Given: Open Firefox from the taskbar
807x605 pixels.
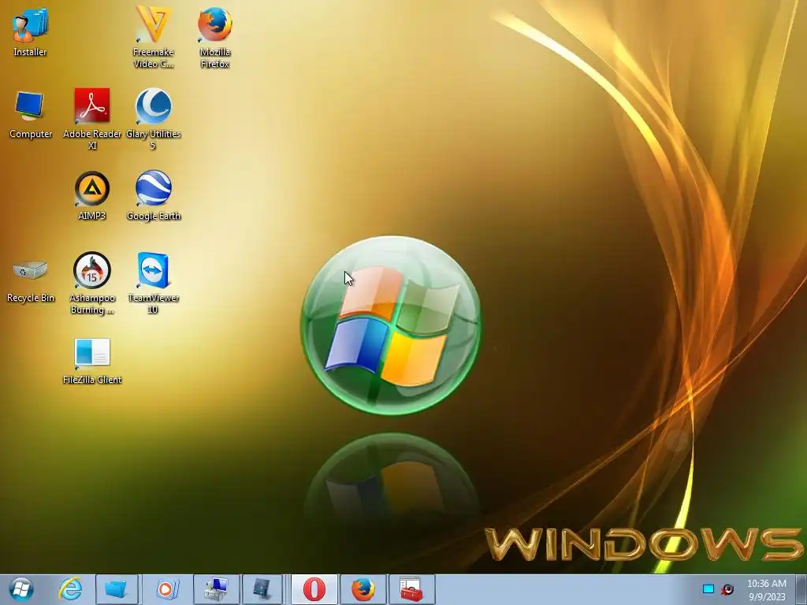Looking at the screenshot, I should (363, 589).
